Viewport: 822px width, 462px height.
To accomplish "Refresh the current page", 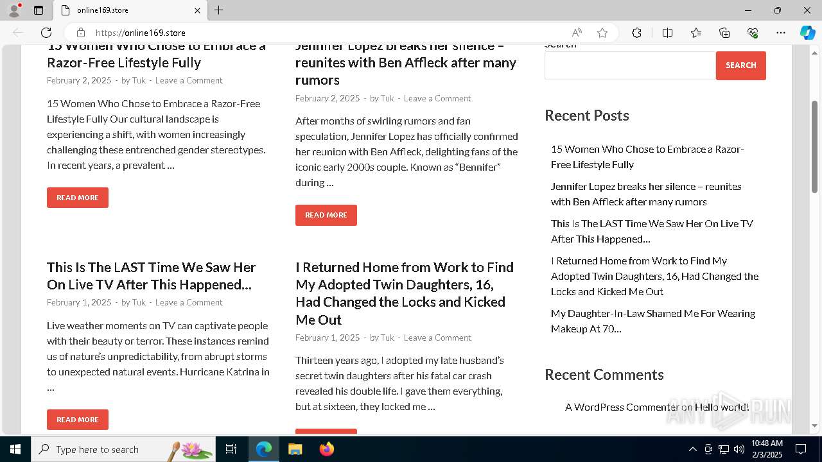I will tap(46, 33).
